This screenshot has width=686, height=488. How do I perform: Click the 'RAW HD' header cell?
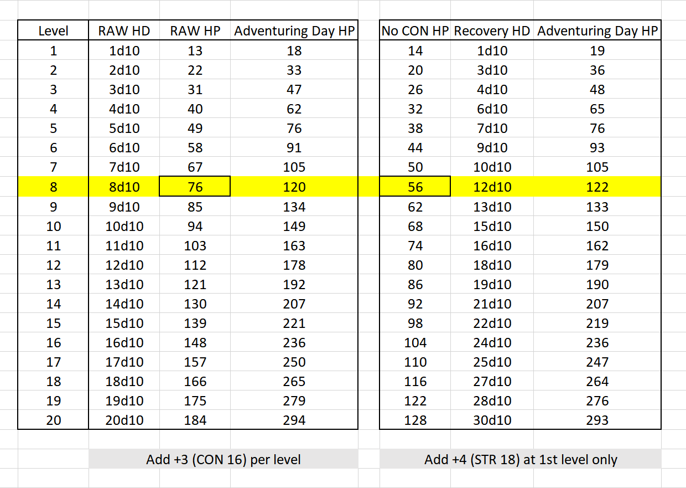point(124,31)
